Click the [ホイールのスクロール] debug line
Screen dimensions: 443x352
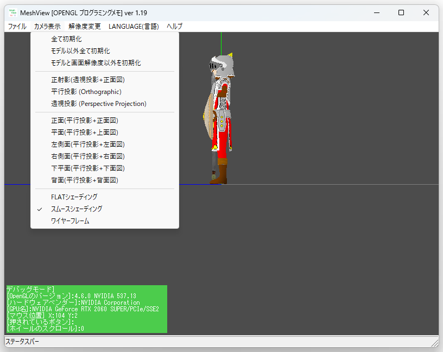pos(46,329)
